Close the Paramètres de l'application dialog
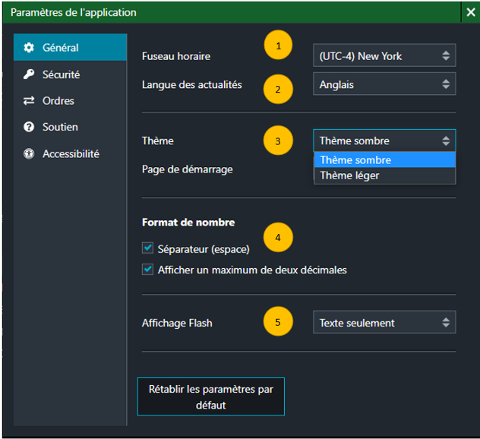This screenshot has width=480, height=439. point(470,12)
